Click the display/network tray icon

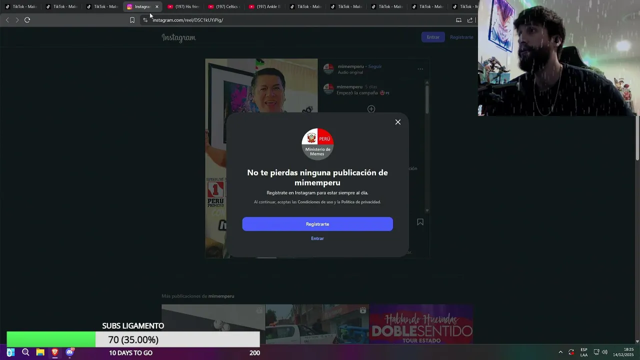[596, 352]
